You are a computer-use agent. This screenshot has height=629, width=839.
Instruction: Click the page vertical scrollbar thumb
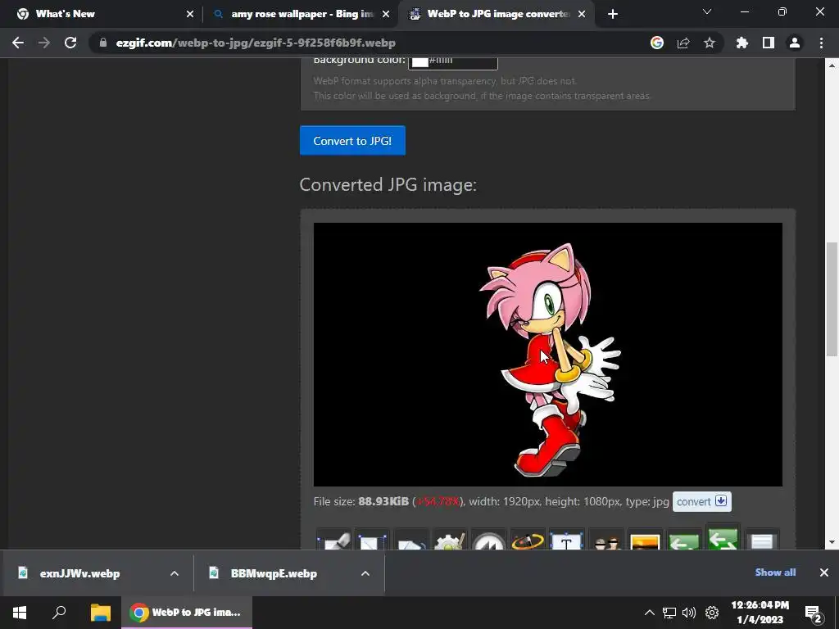coord(832,298)
